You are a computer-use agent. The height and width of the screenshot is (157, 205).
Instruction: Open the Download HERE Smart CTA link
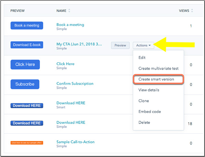click(x=71, y=103)
